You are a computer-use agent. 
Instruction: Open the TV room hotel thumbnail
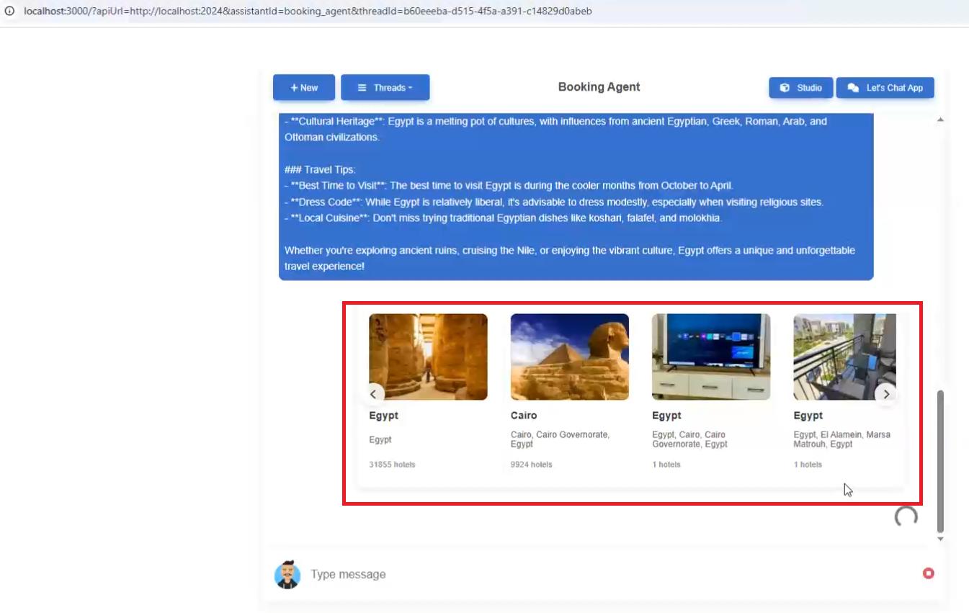[x=710, y=357]
